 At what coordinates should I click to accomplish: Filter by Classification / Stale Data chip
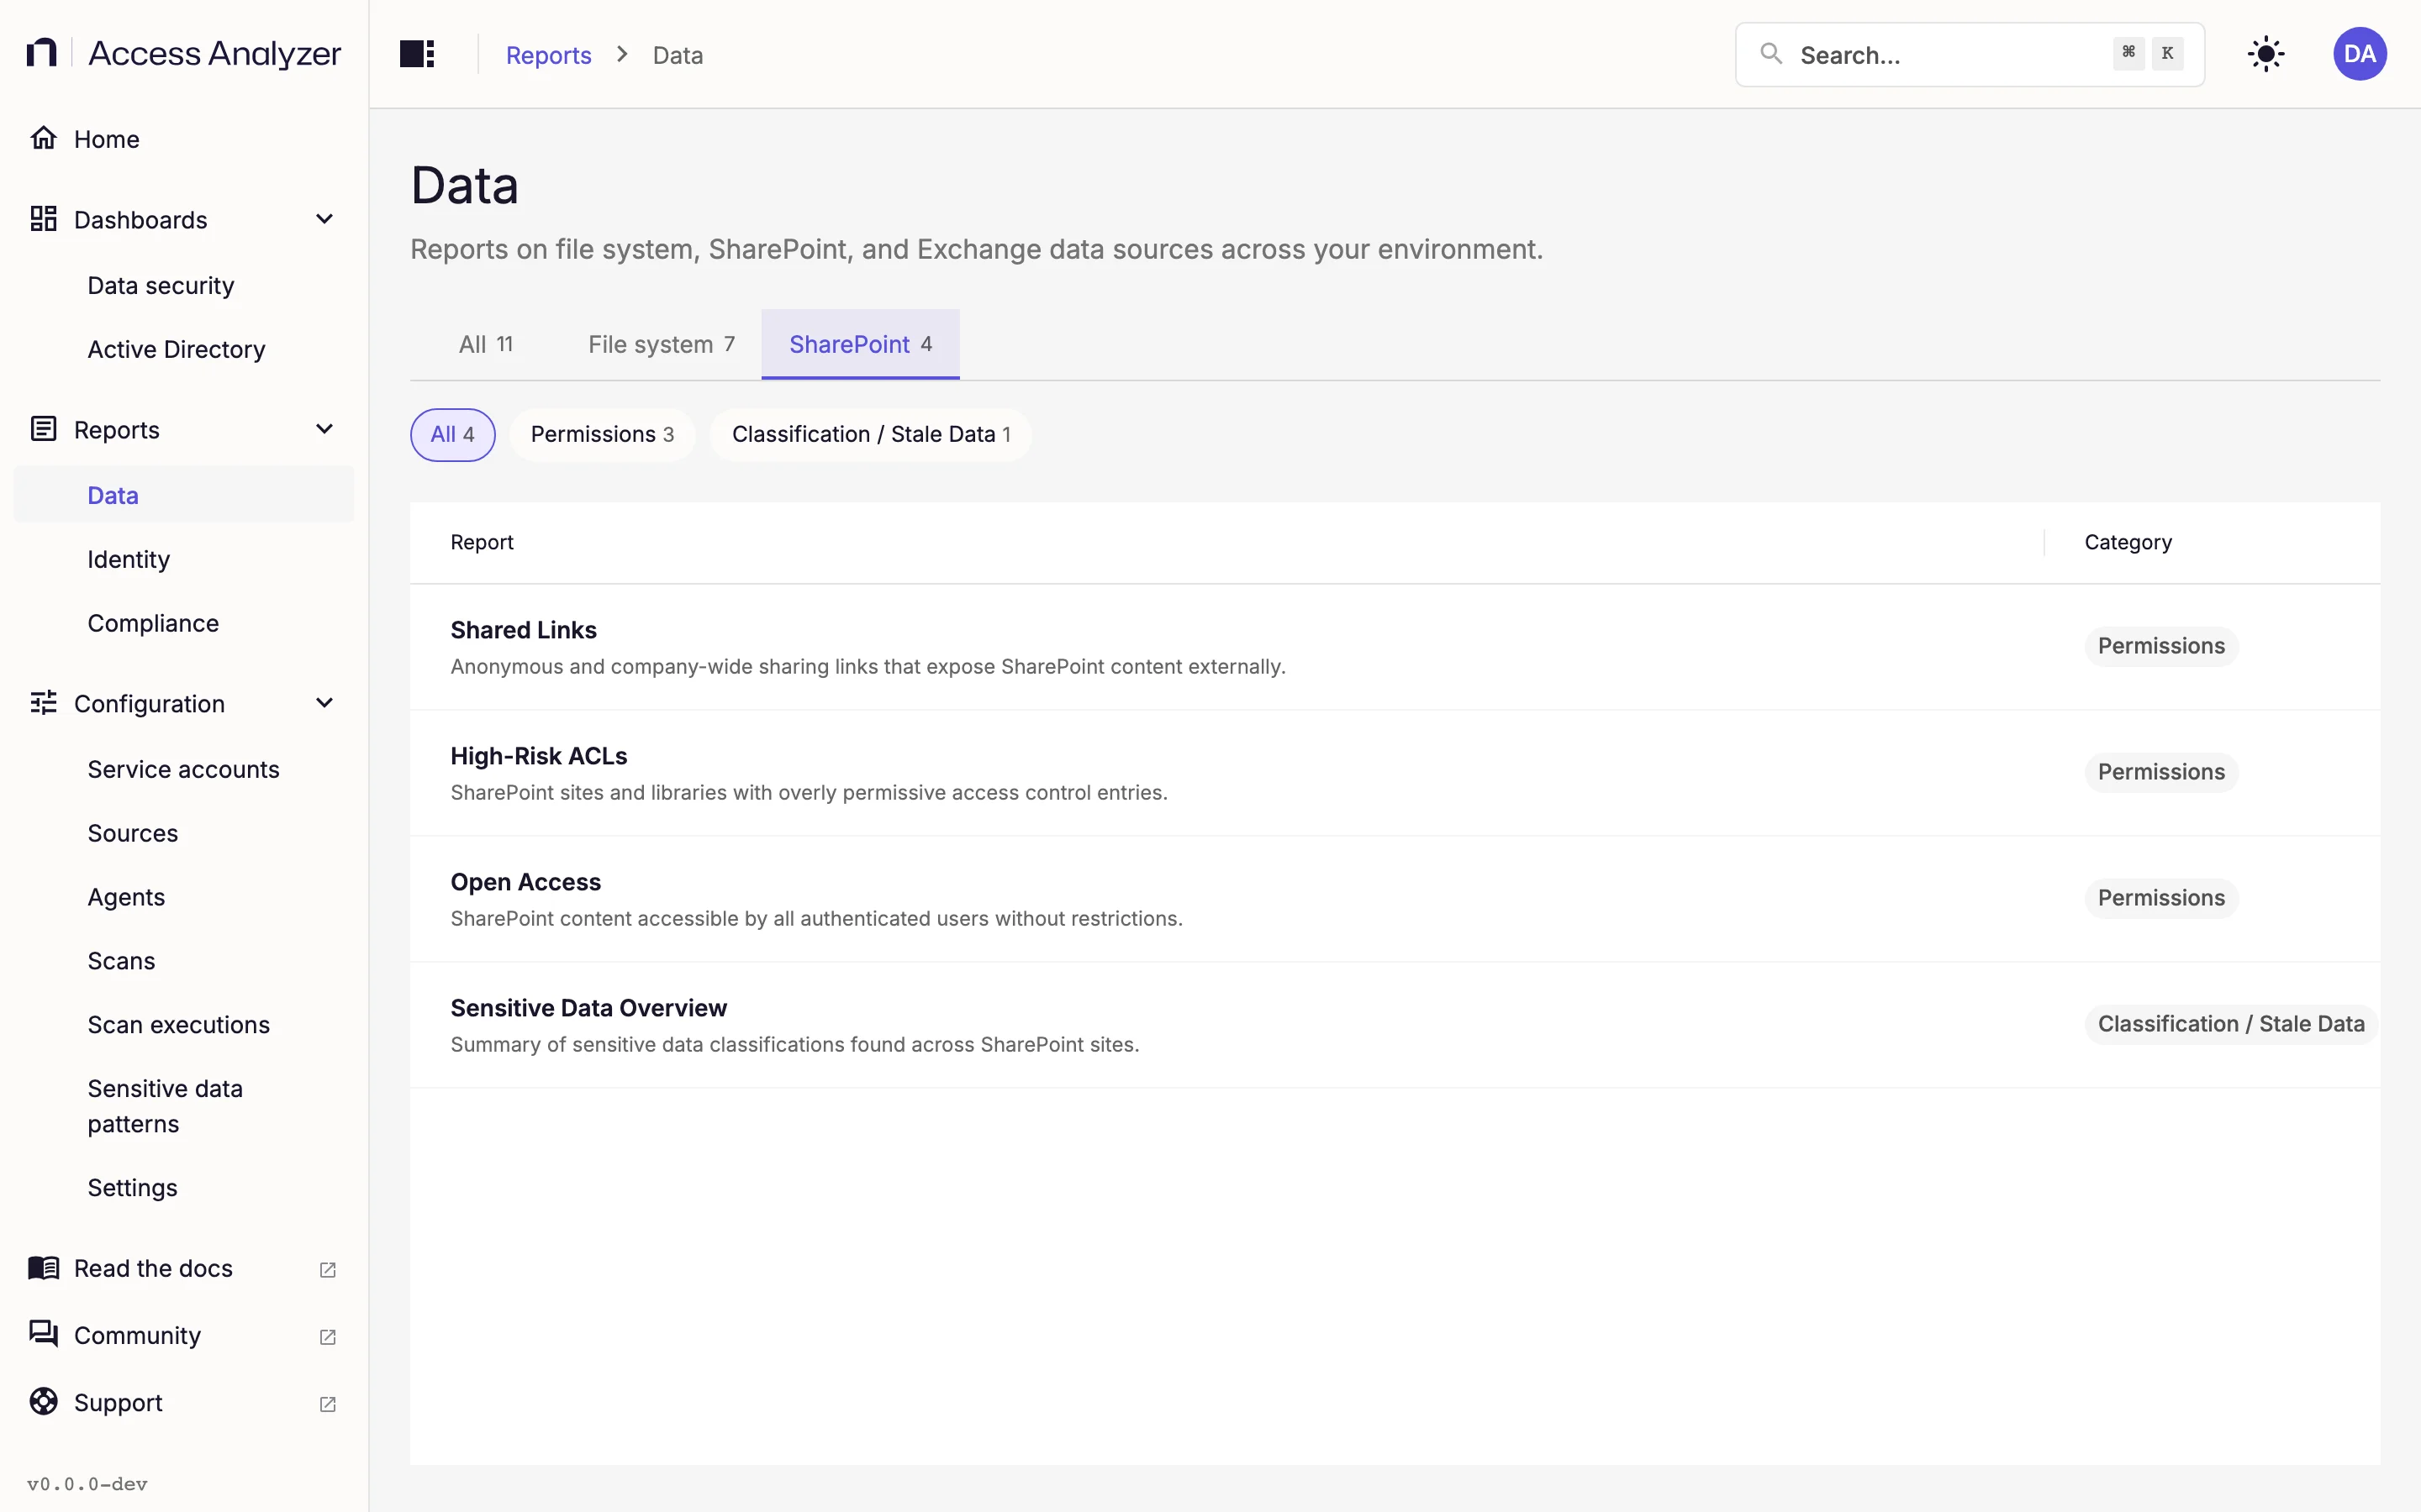pos(872,434)
